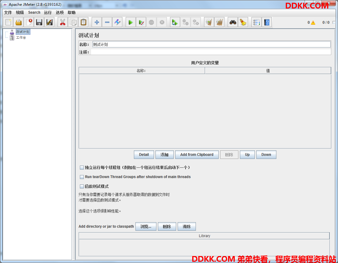Enable 函数测试模式 checkbox
The height and width of the screenshot is (263, 338).
click(82, 186)
